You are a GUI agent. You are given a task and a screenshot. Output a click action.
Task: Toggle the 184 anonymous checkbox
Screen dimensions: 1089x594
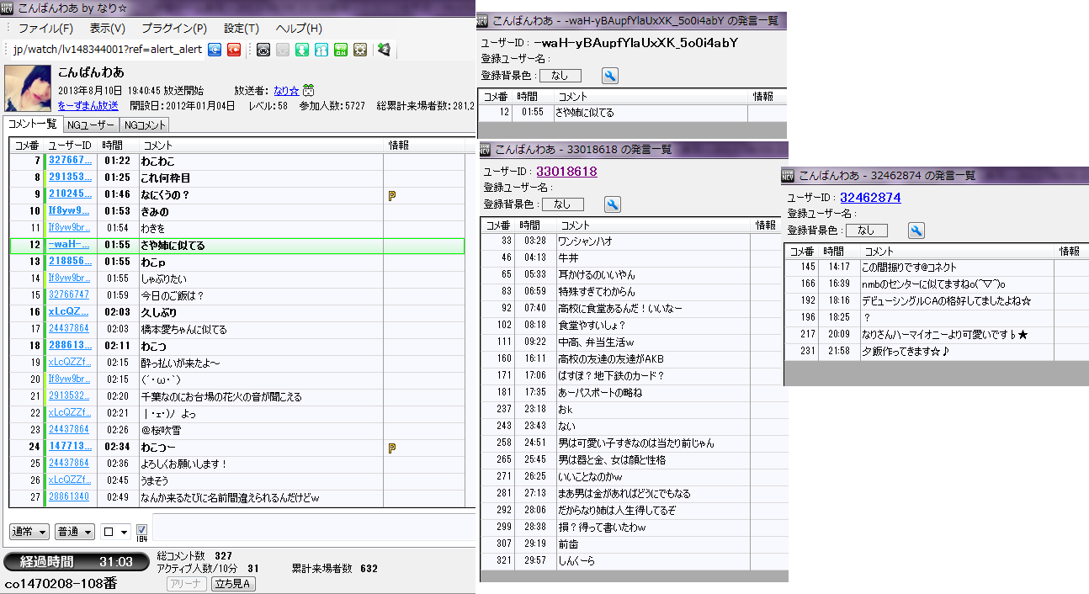pos(141,530)
